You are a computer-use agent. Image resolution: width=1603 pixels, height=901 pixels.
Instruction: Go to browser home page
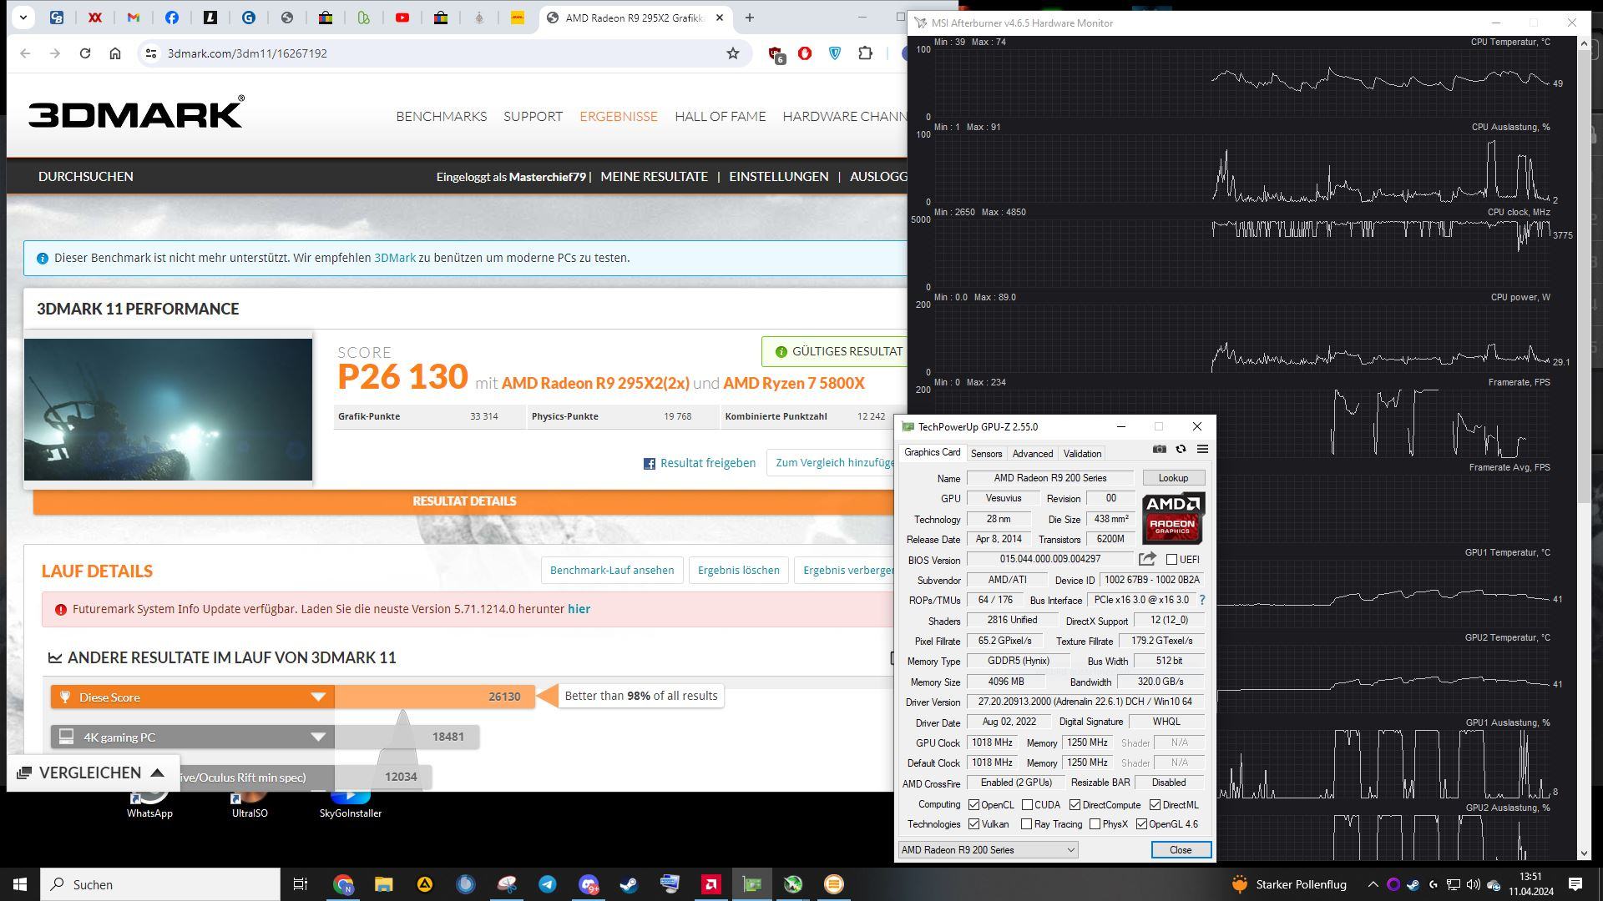pyautogui.click(x=115, y=53)
